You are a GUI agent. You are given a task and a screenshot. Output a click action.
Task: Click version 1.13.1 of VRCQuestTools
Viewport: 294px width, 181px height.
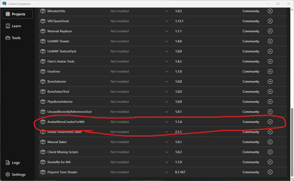[x=179, y=21]
